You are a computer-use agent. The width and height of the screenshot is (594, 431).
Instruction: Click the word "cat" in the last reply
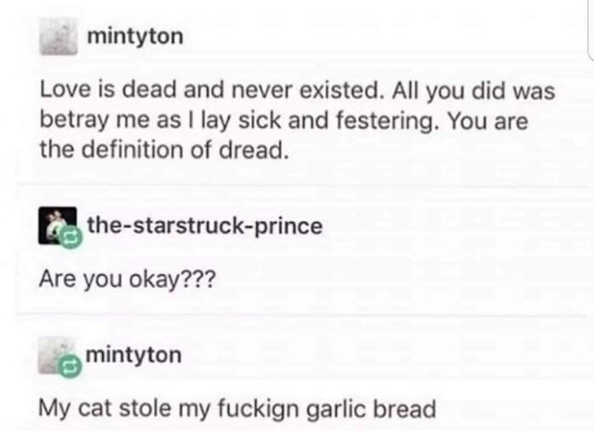tap(107, 409)
